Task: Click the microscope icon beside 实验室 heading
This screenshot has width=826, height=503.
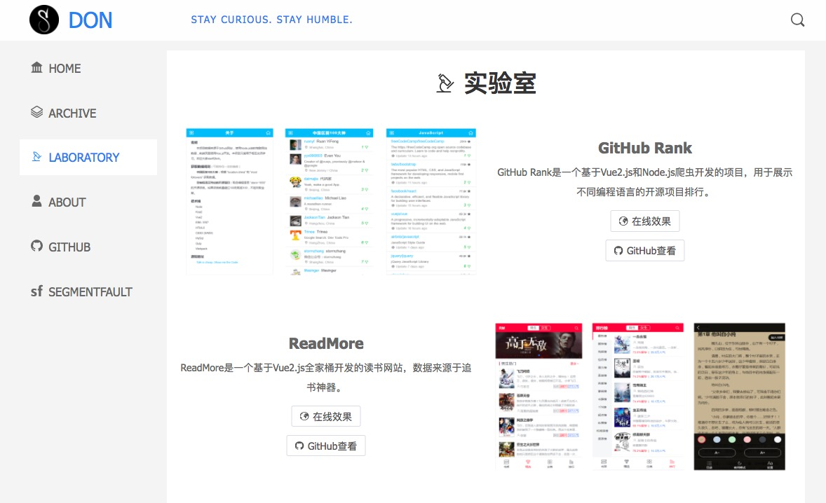Action: point(445,83)
